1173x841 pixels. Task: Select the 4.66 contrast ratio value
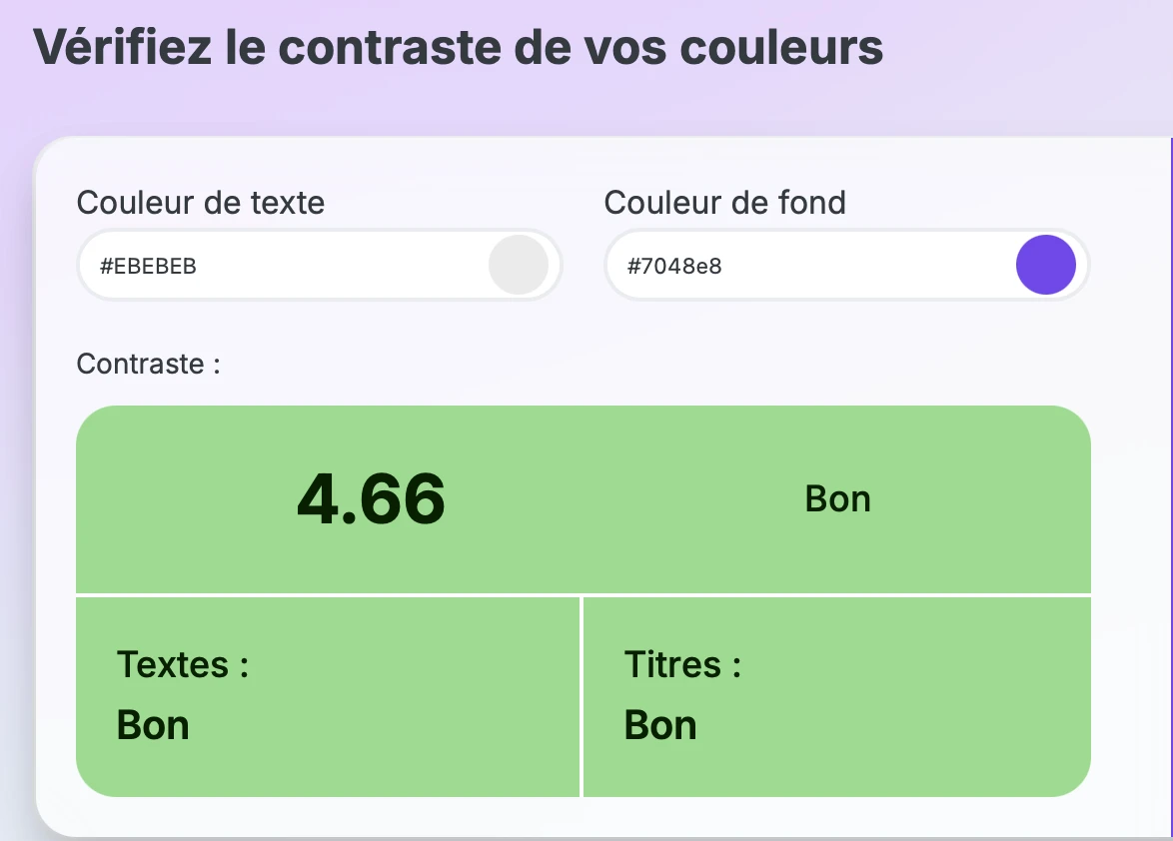(371, 499)
